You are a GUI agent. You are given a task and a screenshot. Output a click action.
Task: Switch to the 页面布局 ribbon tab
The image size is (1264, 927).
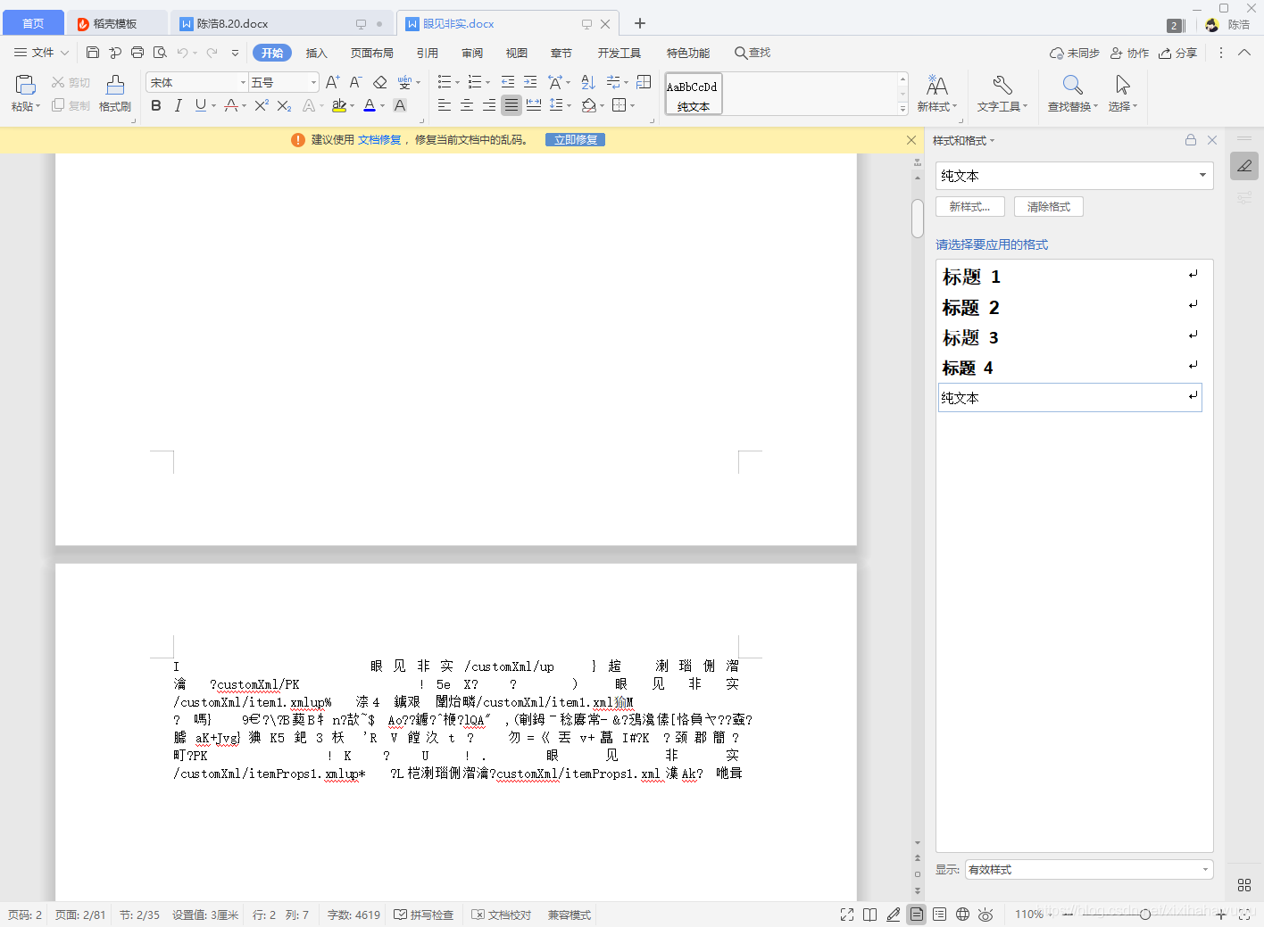371,54
